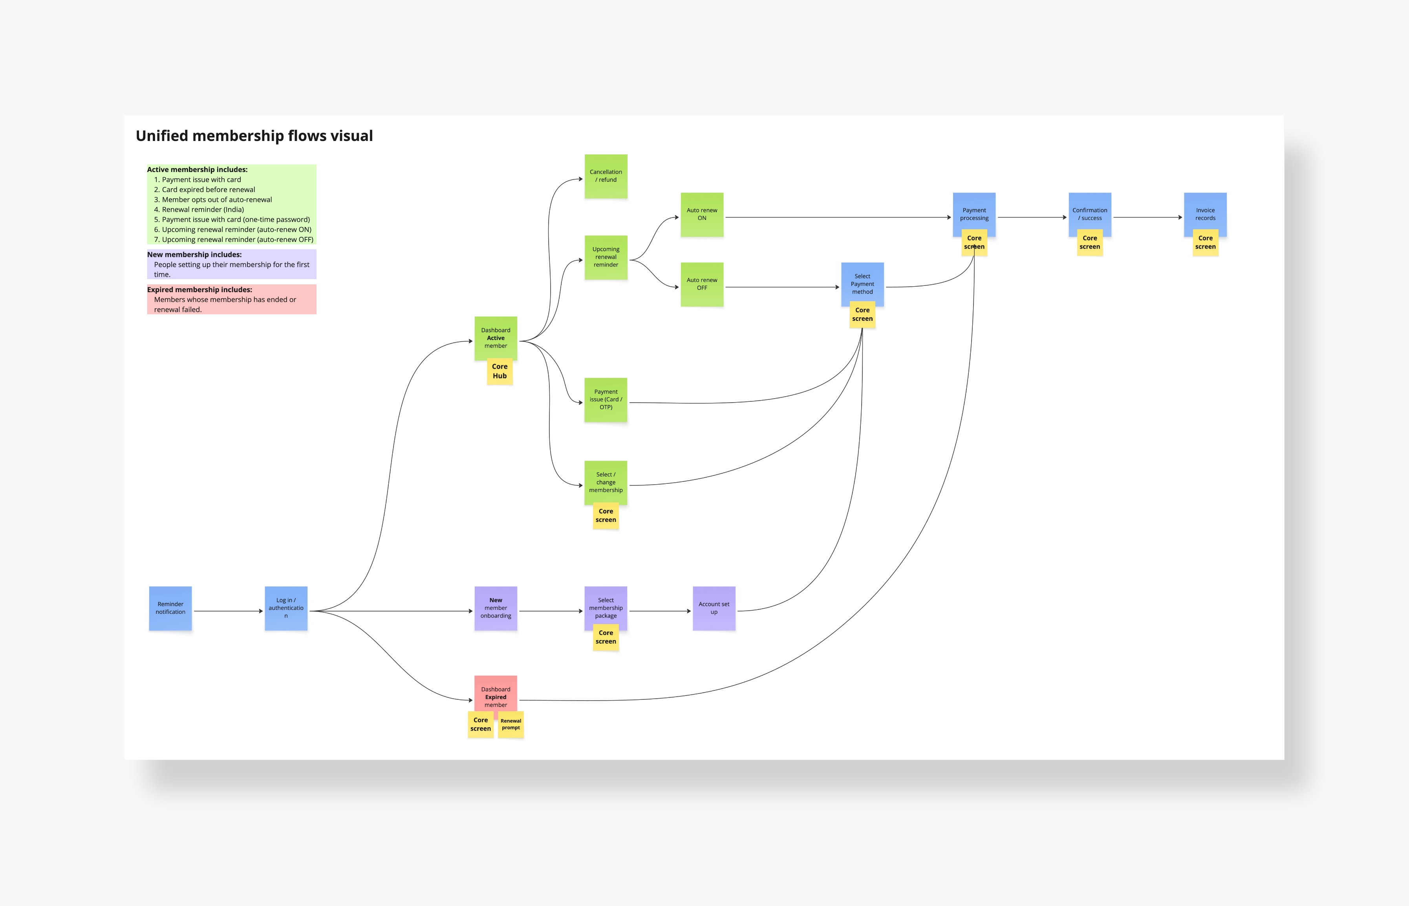
Task: Select the Dashboard Expired member note
Action: point(495,694)
